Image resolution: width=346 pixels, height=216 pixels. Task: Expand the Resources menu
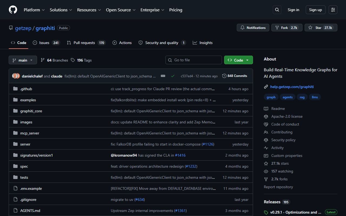[x=89, y=10]
